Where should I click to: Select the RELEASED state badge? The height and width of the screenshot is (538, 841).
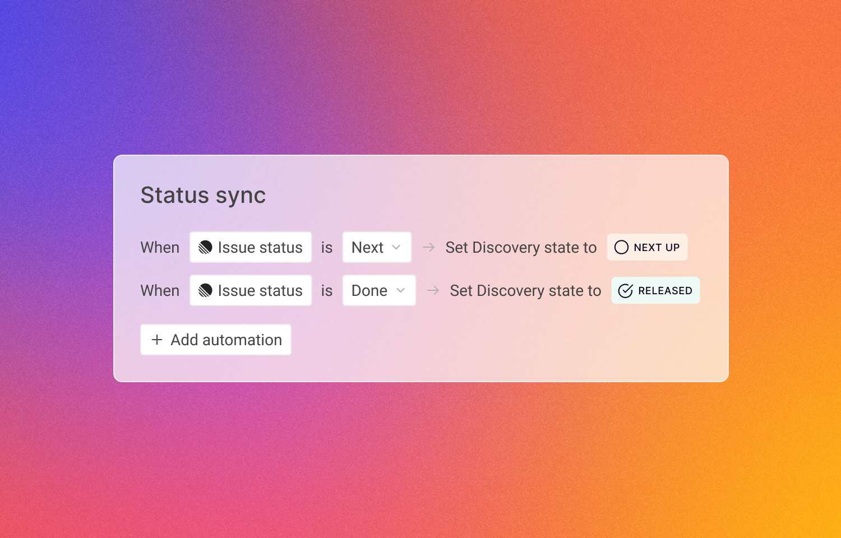[x=655, y=290]
